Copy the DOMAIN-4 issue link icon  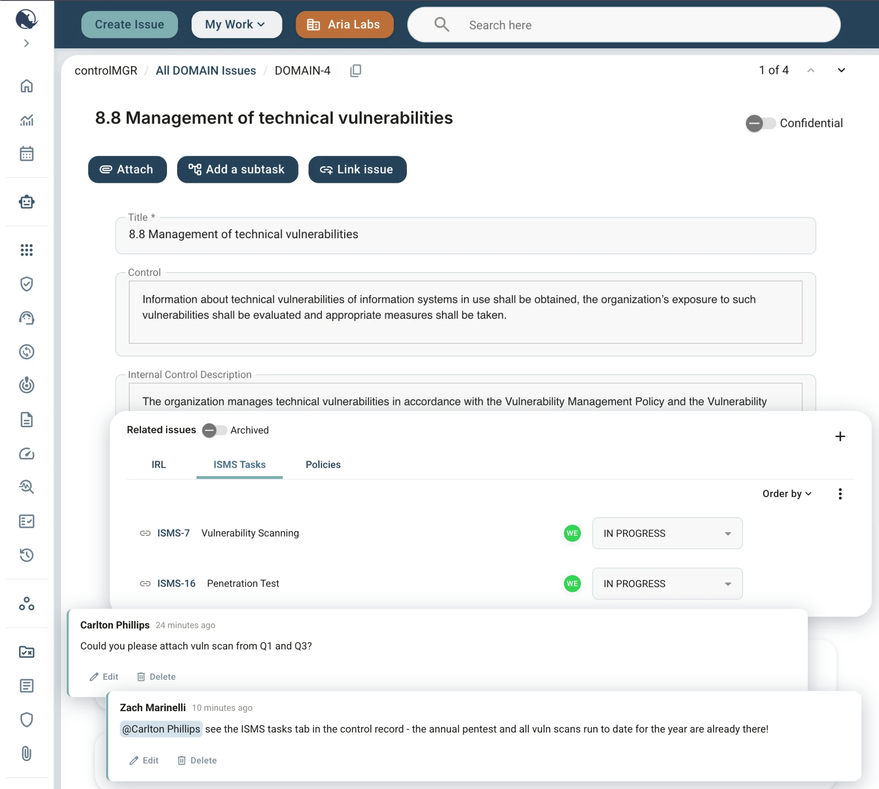click(x=356, y=71)
